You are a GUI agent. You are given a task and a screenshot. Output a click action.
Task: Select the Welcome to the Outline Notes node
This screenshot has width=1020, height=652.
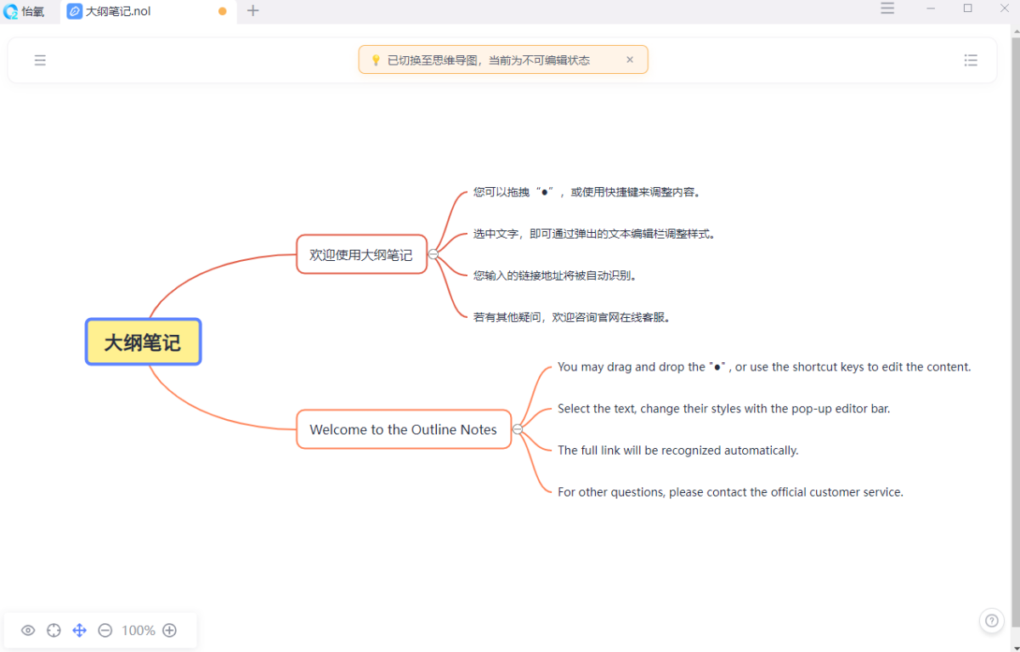[x=403, y=429]
